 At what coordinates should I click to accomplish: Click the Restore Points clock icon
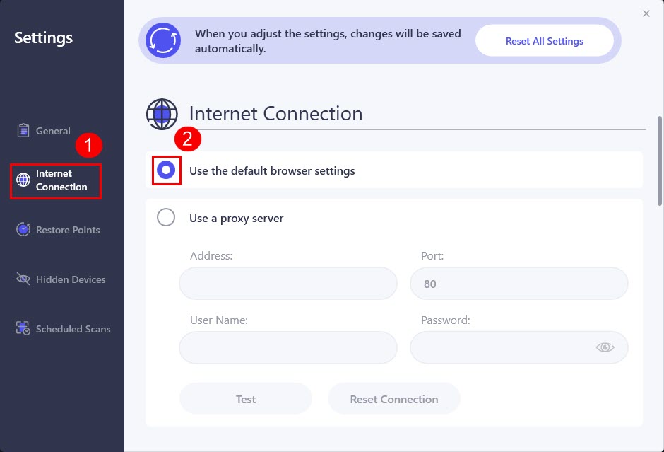pyautogui.click(x=23, y=229)
